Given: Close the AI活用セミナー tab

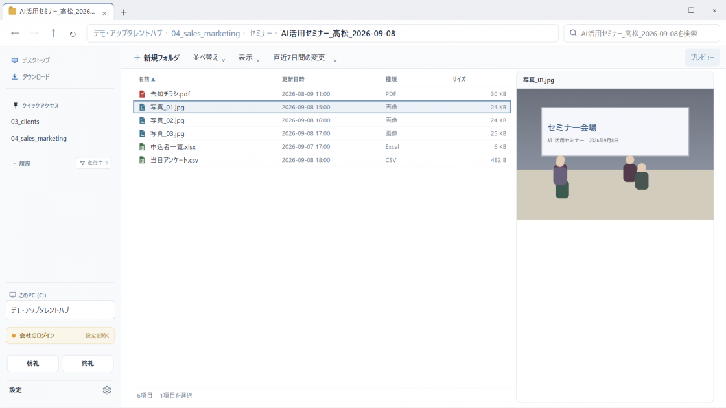Looking at the screenshot, I should pos(104,13).
